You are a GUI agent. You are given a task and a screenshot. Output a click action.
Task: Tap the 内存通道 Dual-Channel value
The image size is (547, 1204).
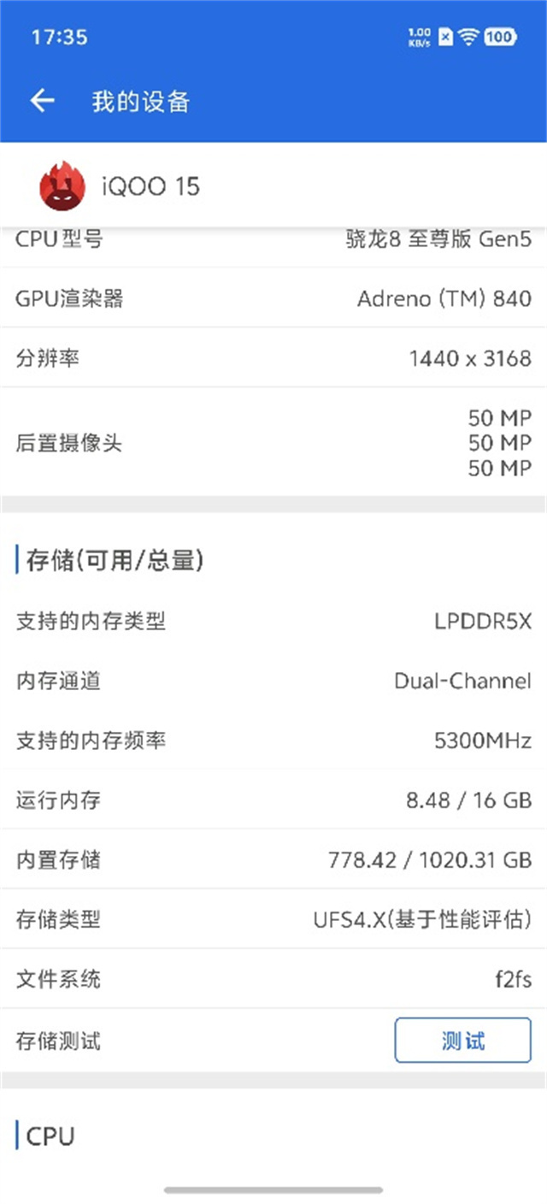[461, 682]
